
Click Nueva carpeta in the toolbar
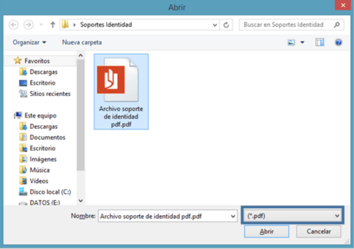point(81,42)
